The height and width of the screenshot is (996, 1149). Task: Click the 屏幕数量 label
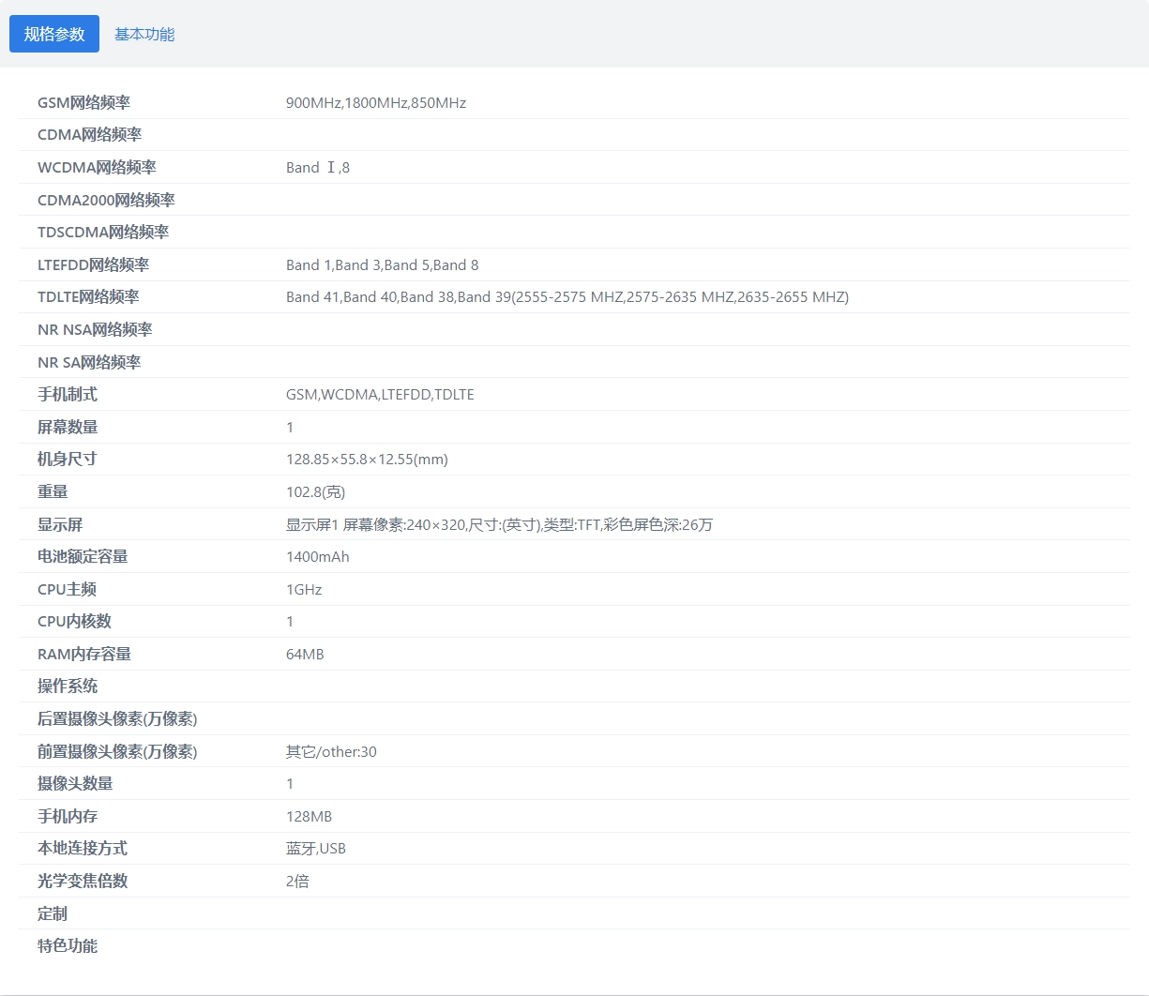coord(68,427)
